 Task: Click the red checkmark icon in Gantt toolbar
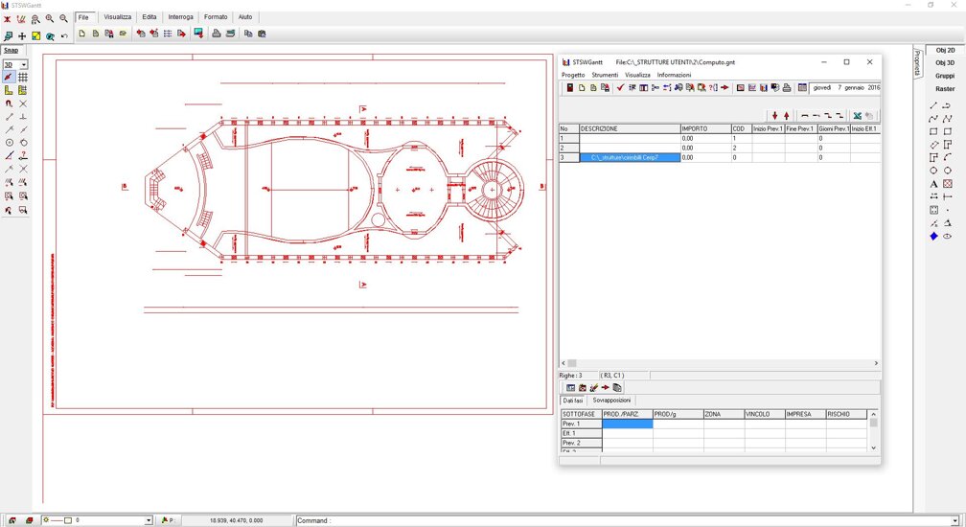pyautogui.click(x=620, y=88)
